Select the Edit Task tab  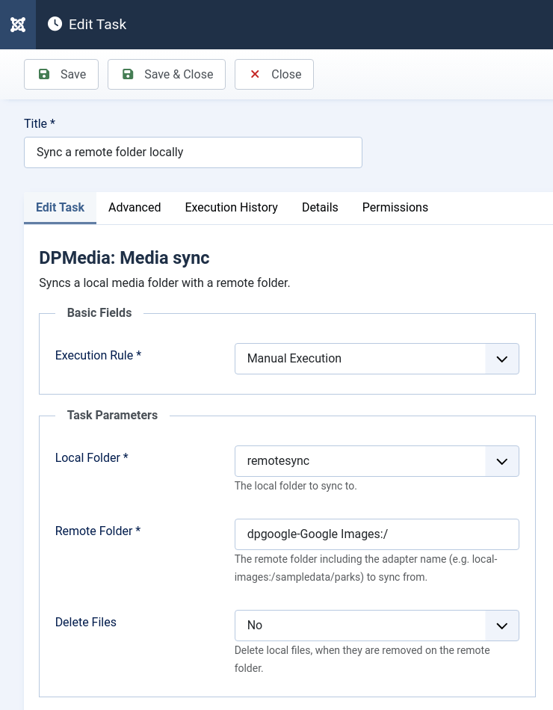[60, 207]
